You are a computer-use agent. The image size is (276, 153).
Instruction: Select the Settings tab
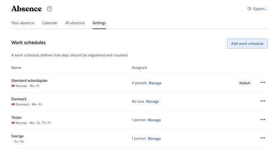point(99,23)
